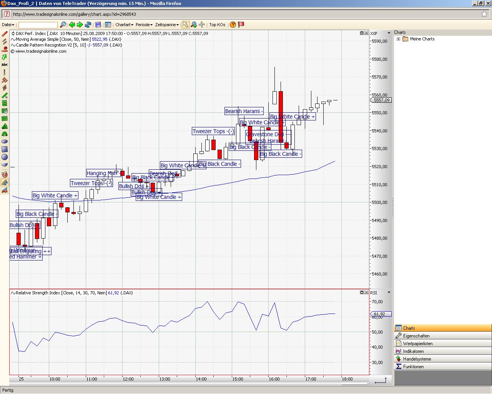Click the blue refresh arrows icon
The image size is (492, 394).
88,25
